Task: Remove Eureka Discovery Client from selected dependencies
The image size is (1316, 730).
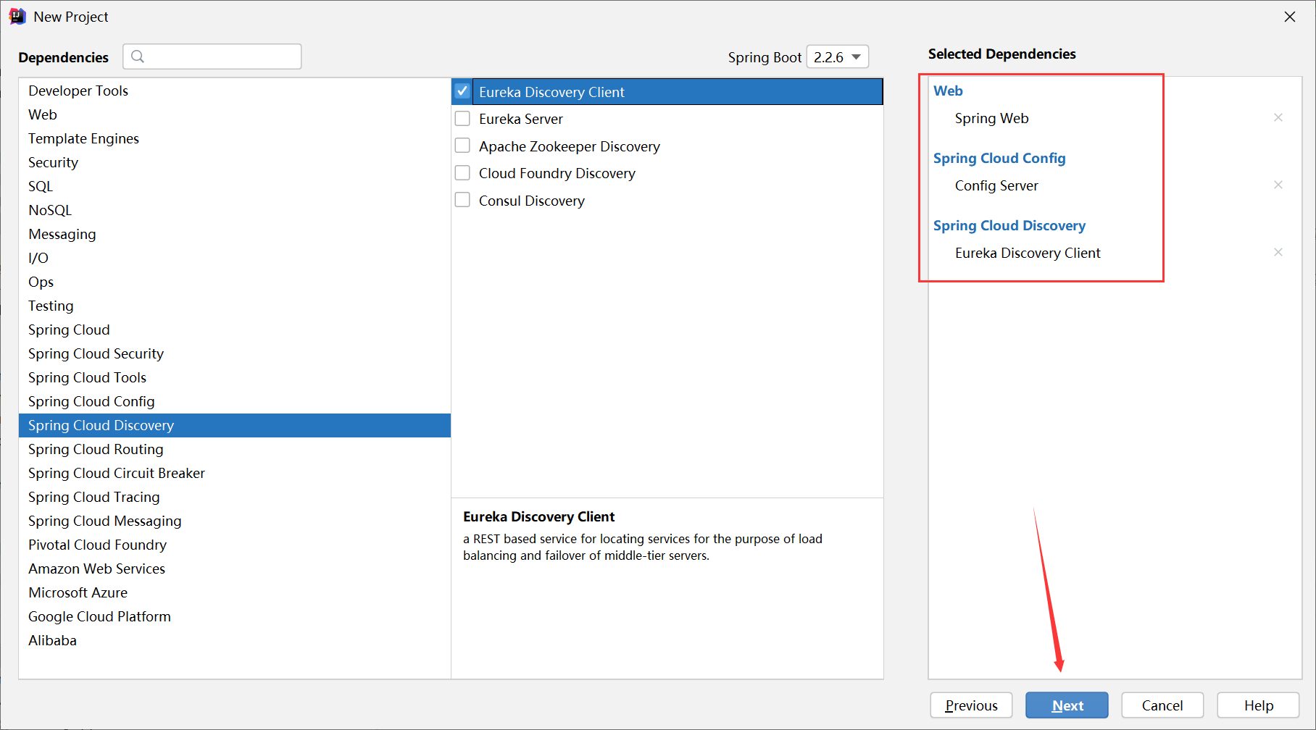Action: pyautogui.click(x=1278, y=252)
